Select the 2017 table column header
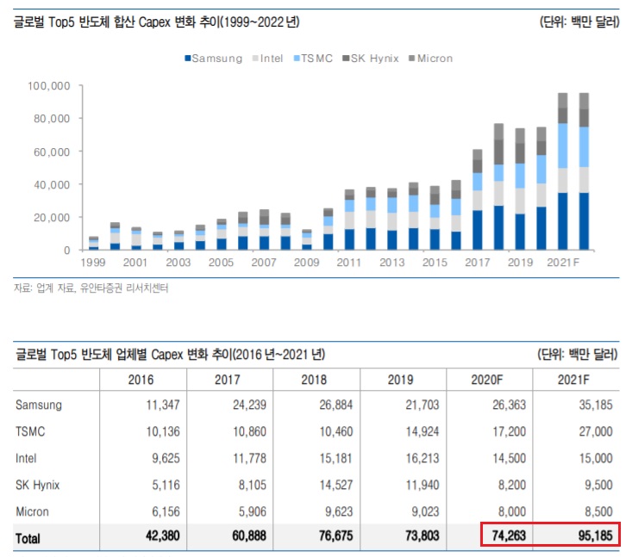Image resolution: width=626 pixels, height=557 pixels. 228,380
